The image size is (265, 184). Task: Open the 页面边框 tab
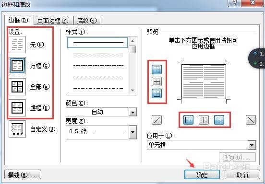tap(53, 21)
